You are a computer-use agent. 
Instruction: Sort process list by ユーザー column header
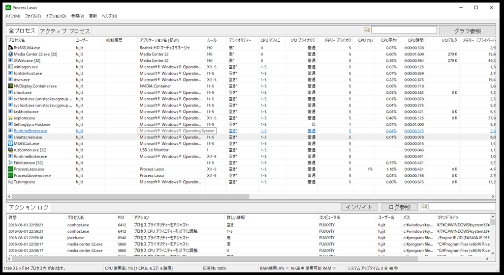click(x=89, y=40)
